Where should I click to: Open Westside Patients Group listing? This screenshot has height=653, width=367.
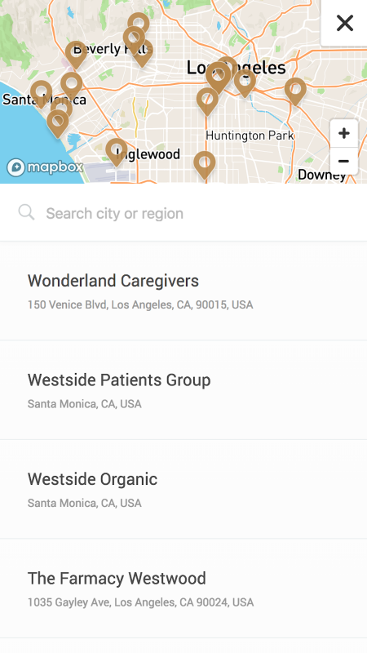pos(183,390)
